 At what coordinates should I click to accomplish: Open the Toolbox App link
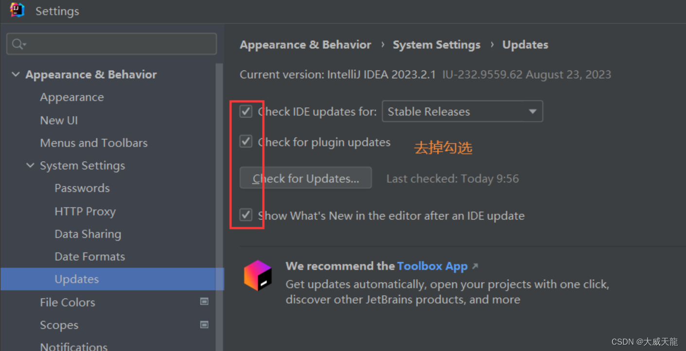click(432, 266)
